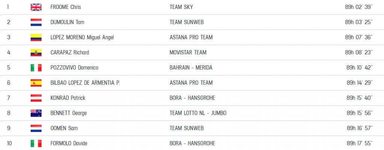Click the Italian flag beside Pozzovivo

[x=36, y=67]
